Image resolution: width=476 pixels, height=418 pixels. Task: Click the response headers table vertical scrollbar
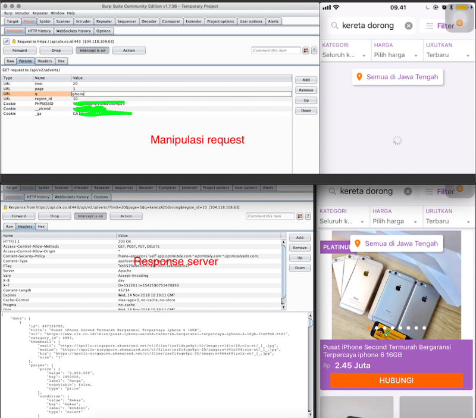click(284, 274)
